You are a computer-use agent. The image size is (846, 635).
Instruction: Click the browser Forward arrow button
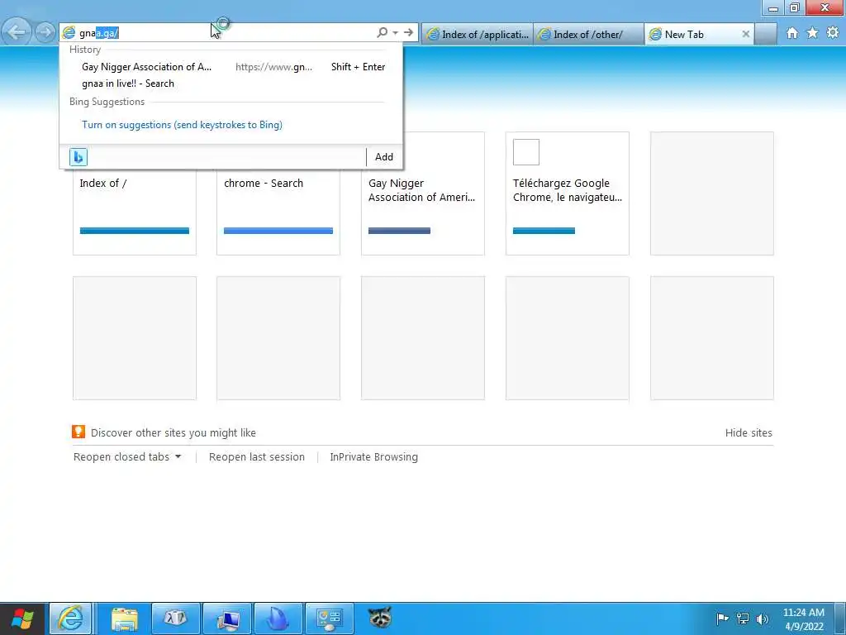45,33
